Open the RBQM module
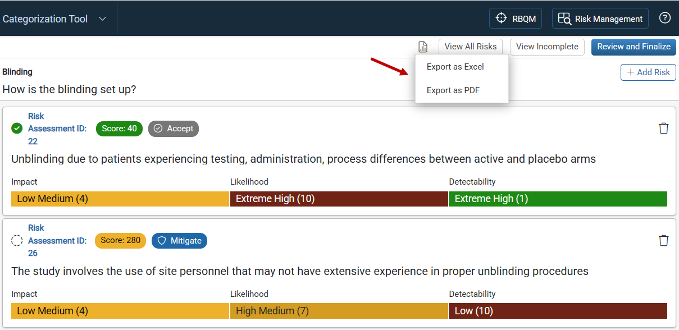The image size is (679, 330). click(x=516, y=19)
